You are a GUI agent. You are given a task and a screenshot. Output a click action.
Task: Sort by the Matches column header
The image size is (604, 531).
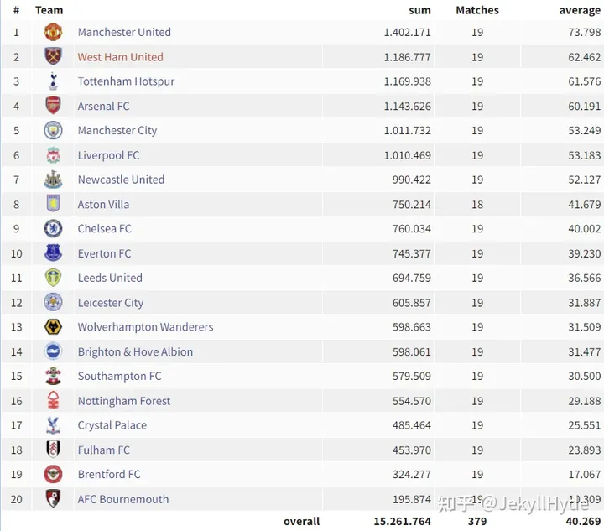[x=476, y=10]
